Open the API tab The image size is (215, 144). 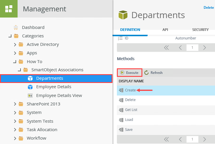click(165, 30)
